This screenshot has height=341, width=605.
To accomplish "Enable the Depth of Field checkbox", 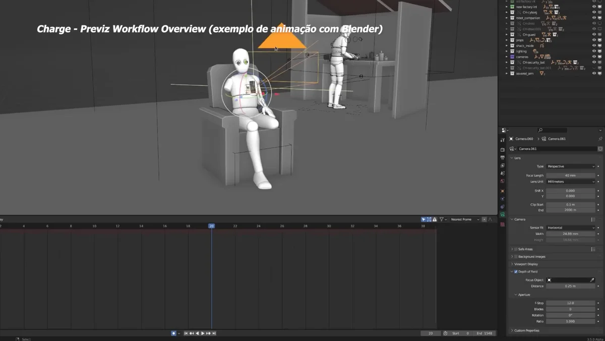I will (516, 272).
